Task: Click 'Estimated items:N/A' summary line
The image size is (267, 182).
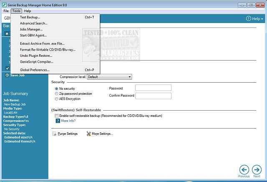Action: tap(20, 141)
